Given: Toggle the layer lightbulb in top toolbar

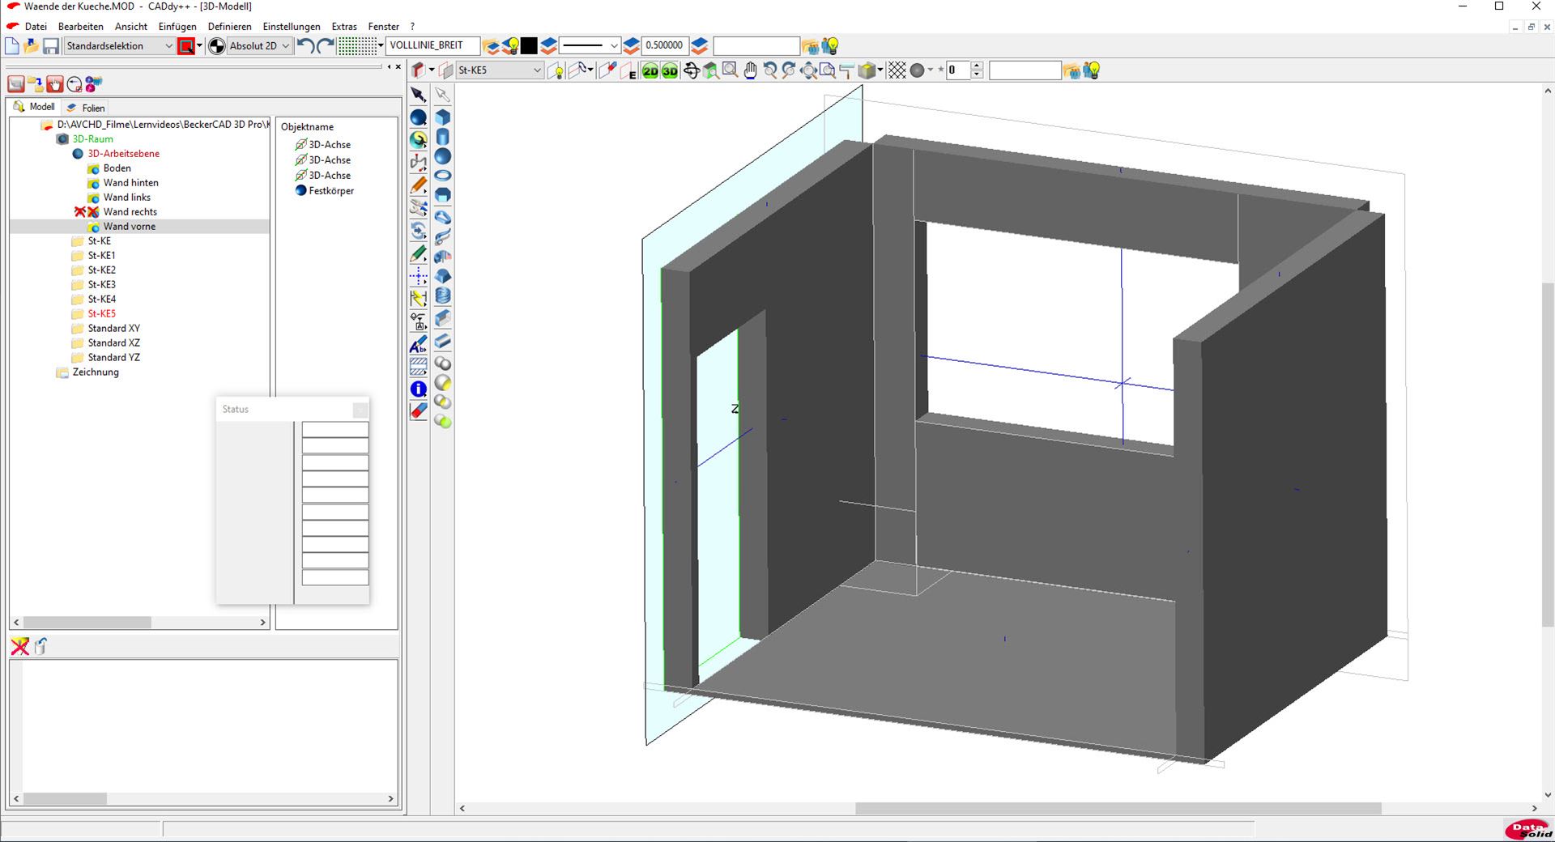Looking at the screenshot, I should (x=510, y=46).
